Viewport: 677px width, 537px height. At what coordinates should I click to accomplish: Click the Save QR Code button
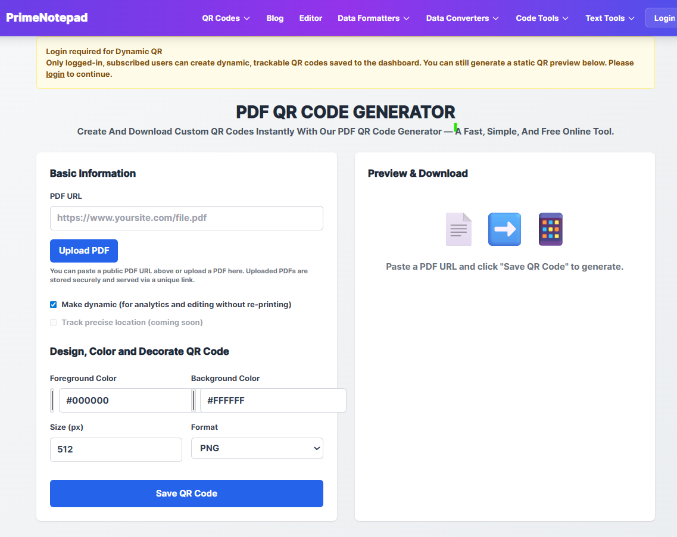(x=186, y=493)
